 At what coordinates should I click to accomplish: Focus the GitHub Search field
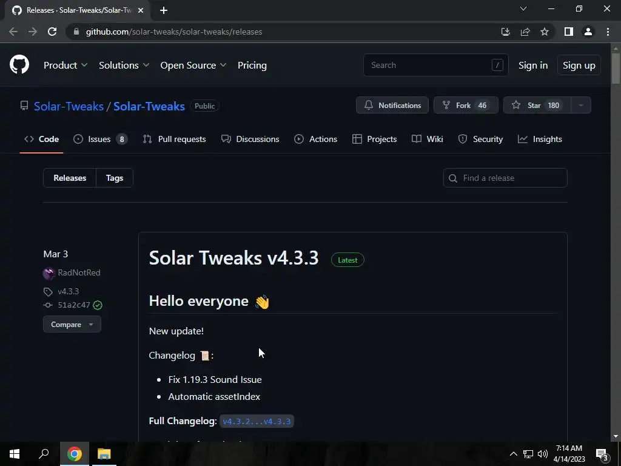coord(435,65)
